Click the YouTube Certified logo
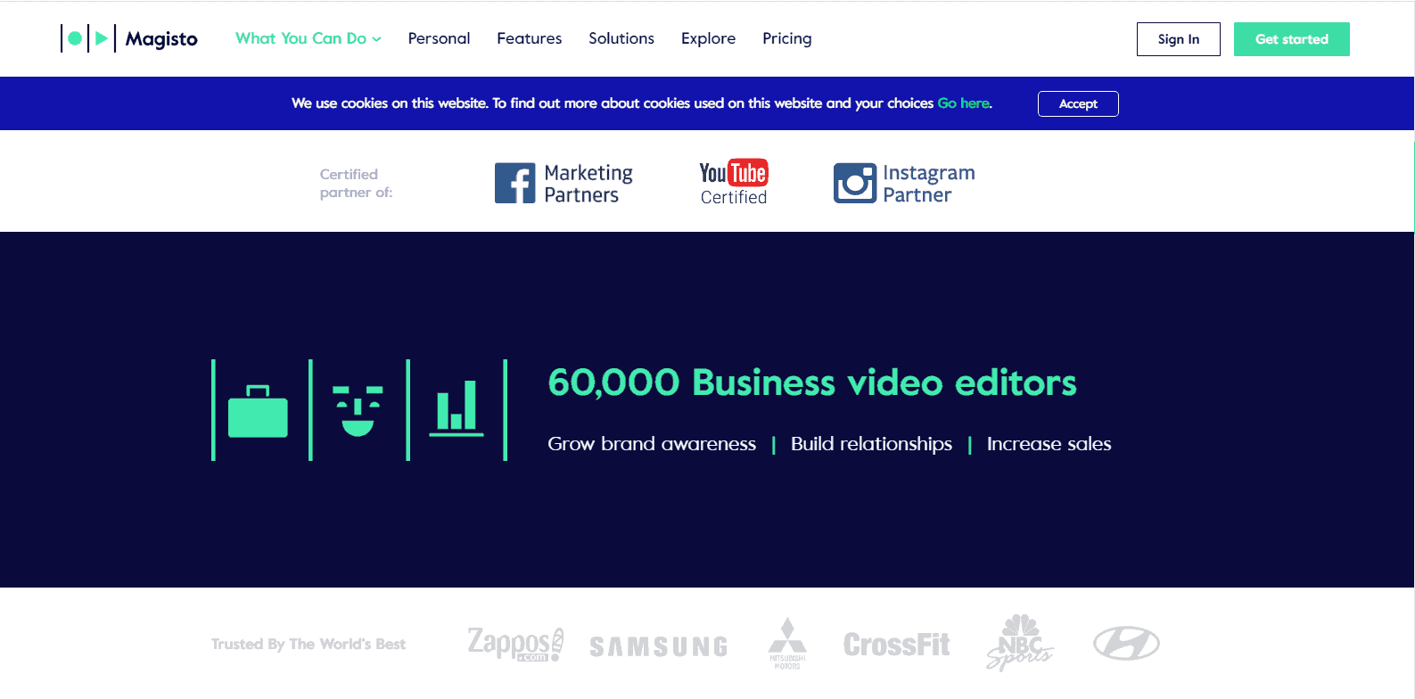Viewport: 1415px width, 699px height. [733, 183]
